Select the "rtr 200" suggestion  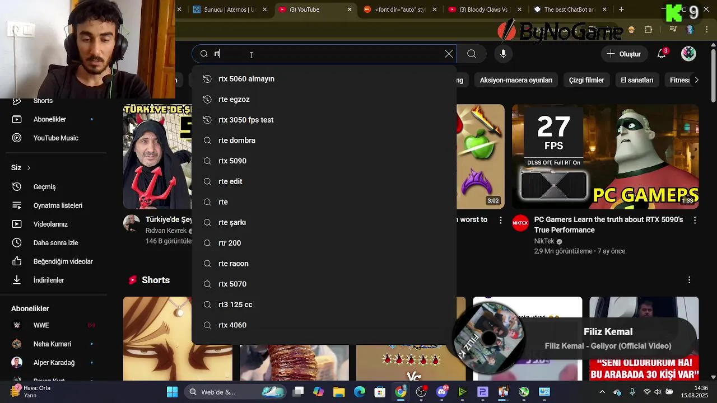pos(324,243)
